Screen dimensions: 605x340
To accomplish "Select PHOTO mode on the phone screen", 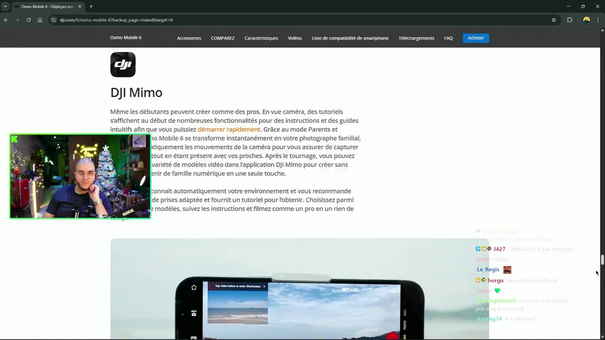I will tap(405, 325).
